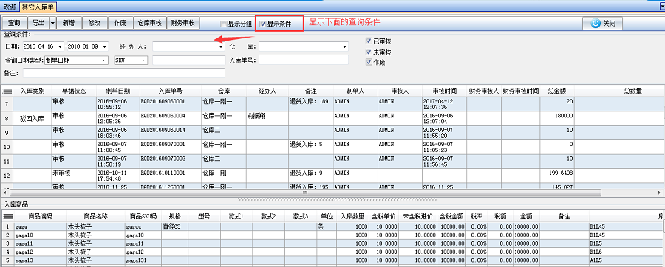
Task: Sort by 含税单价 column header
Action: pyautogui.click(x=383, y=216)
